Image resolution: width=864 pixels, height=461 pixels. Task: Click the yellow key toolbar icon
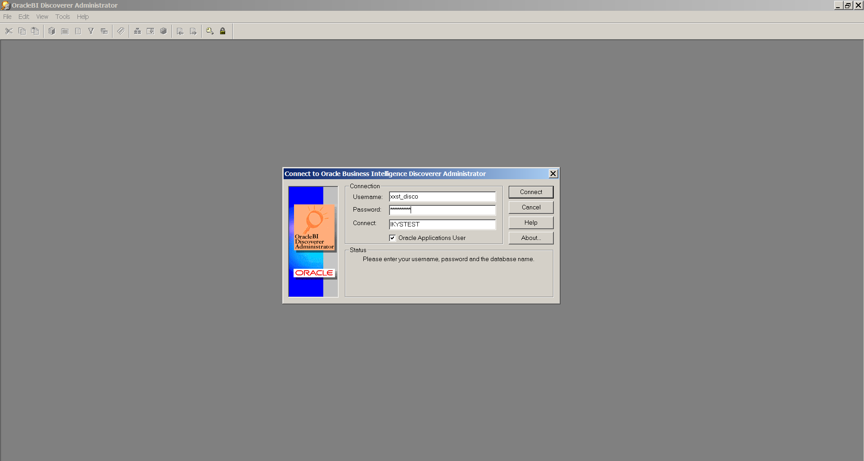click(x=210, y=31)
